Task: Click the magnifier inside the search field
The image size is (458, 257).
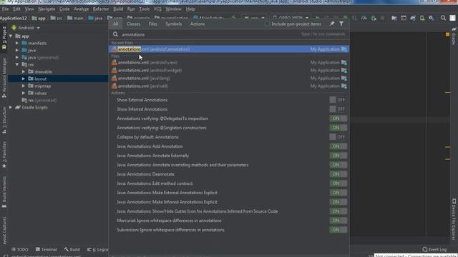Action: click(x=115, y=34)
